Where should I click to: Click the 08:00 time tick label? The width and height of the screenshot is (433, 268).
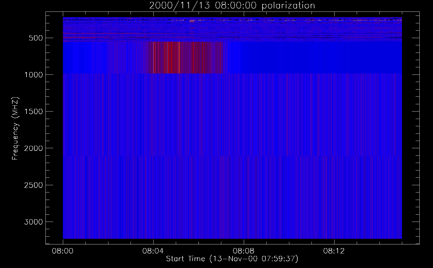click(63, 251)
